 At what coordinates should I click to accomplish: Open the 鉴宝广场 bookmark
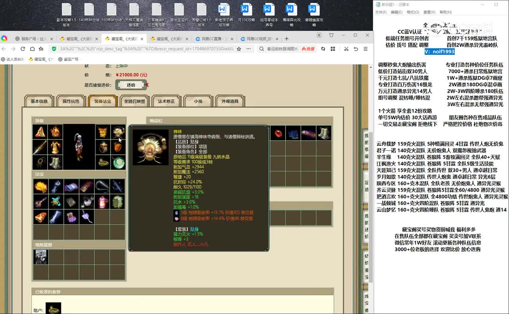[68, 59]
